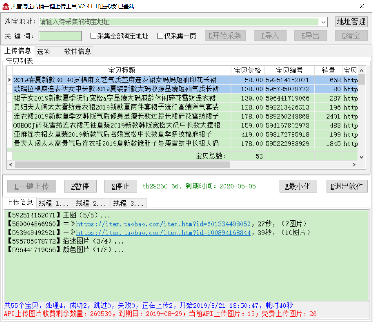Screen dimensions: 373x322
Task: Click the 停止 button
Action: point(121,186)
